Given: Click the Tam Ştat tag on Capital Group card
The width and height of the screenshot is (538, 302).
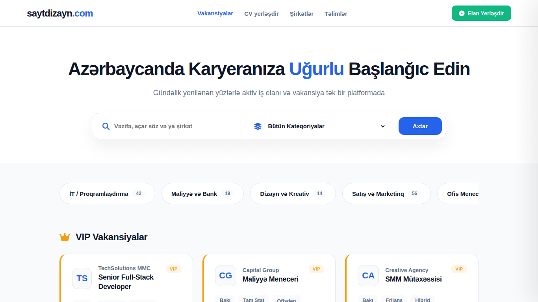Looking at the screenshot, I should tap(254, 300).
